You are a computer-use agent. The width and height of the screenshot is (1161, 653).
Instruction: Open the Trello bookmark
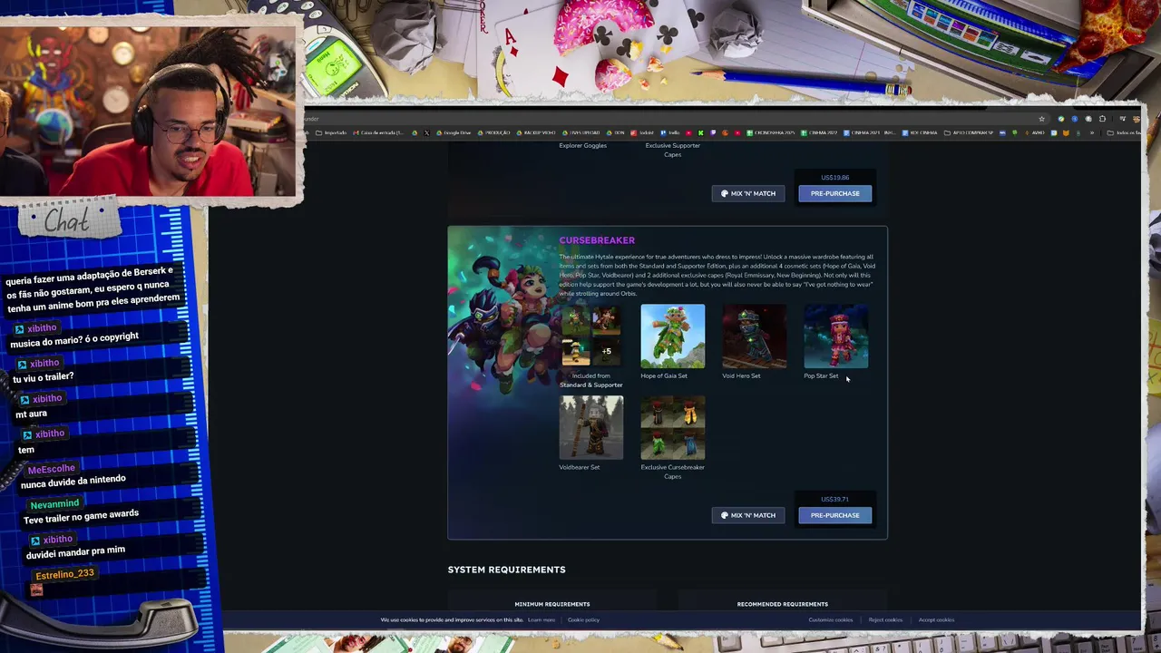click(x=669, y=132)
